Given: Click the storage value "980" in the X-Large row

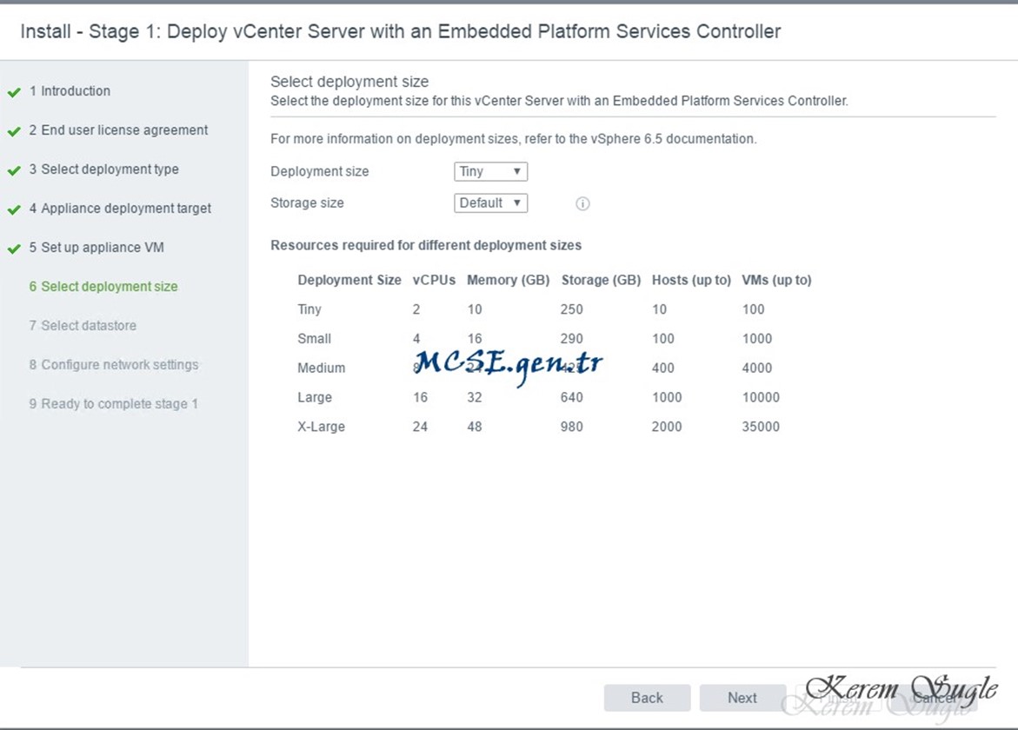Looking at the screenshot, I should (571, 427).
